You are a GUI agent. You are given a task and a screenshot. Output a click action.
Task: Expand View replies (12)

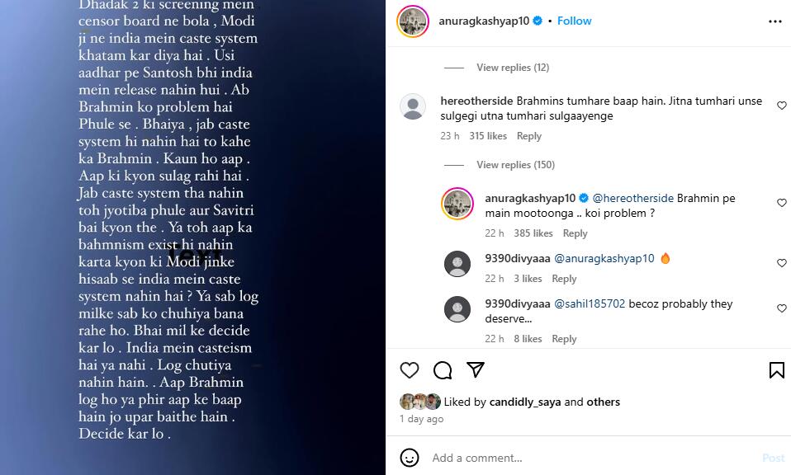(513, 68)
